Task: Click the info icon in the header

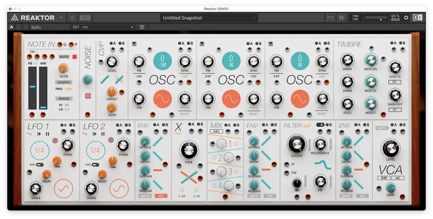Action: coord(341,18)
